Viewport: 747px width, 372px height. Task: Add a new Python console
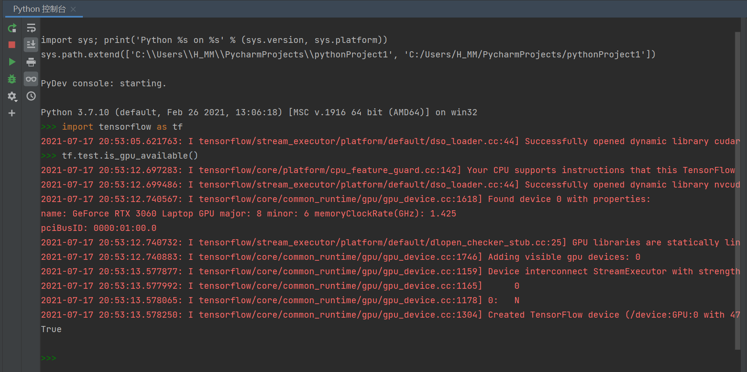[x=12, y=113]
